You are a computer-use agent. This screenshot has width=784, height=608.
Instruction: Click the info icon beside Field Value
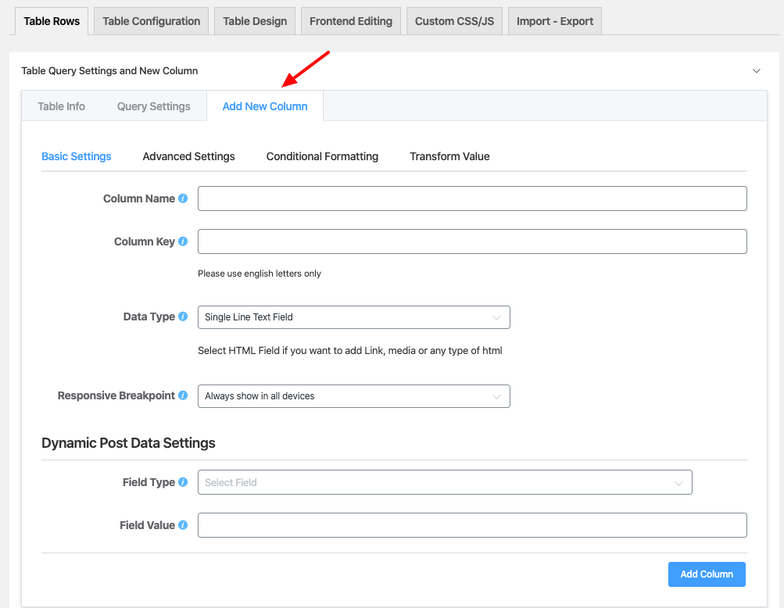(183, 525)
